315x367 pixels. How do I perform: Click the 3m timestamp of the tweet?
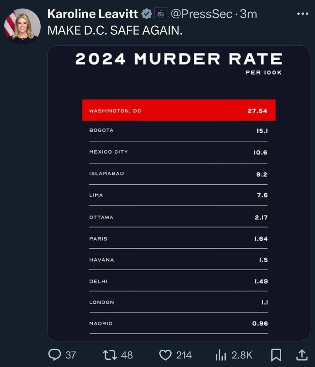pyautogui.click(x=249, y=14)
